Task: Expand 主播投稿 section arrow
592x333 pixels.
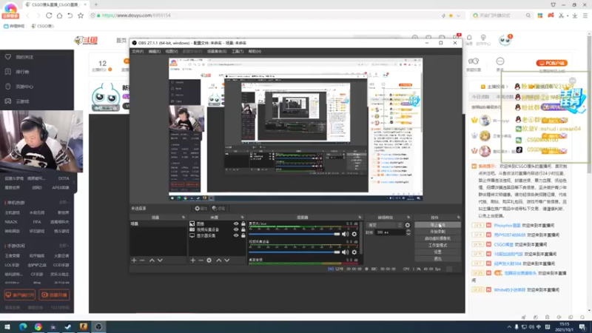Action: point(507,87)
